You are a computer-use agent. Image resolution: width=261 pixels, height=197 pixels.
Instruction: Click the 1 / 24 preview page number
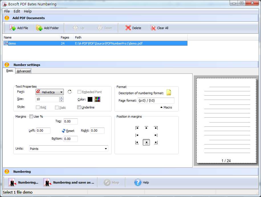(226, 161)
